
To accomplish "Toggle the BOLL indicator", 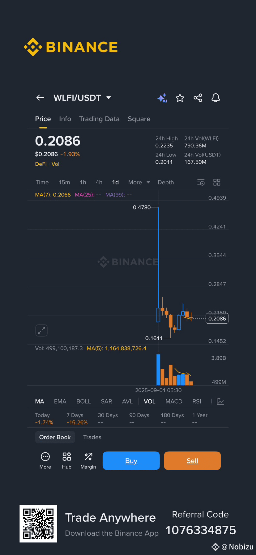I will [83, 401].
